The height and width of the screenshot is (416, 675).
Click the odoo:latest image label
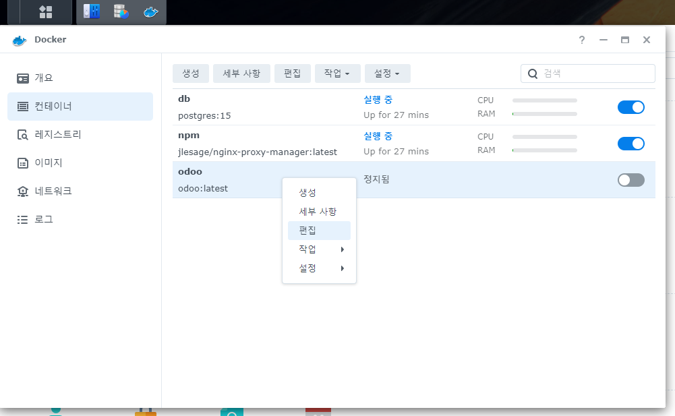[x=203, y=189]
